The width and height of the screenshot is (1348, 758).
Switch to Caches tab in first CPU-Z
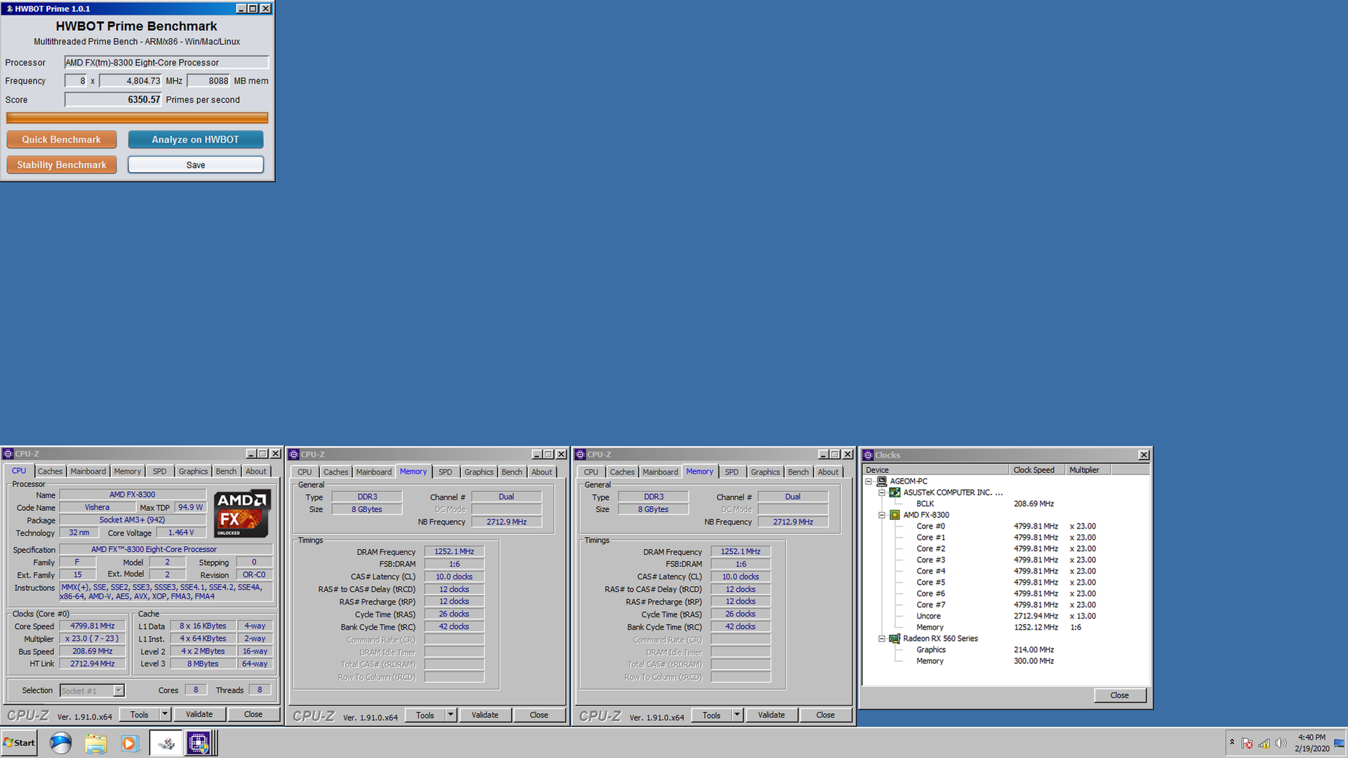click(50, 472)
